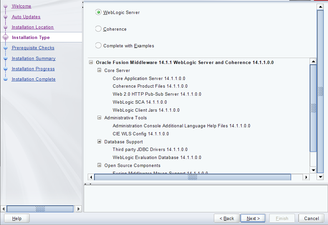This screenshot has width=328, height=225.
Task: Click the Welcome step indicator icon
Action: coord(5,6)
